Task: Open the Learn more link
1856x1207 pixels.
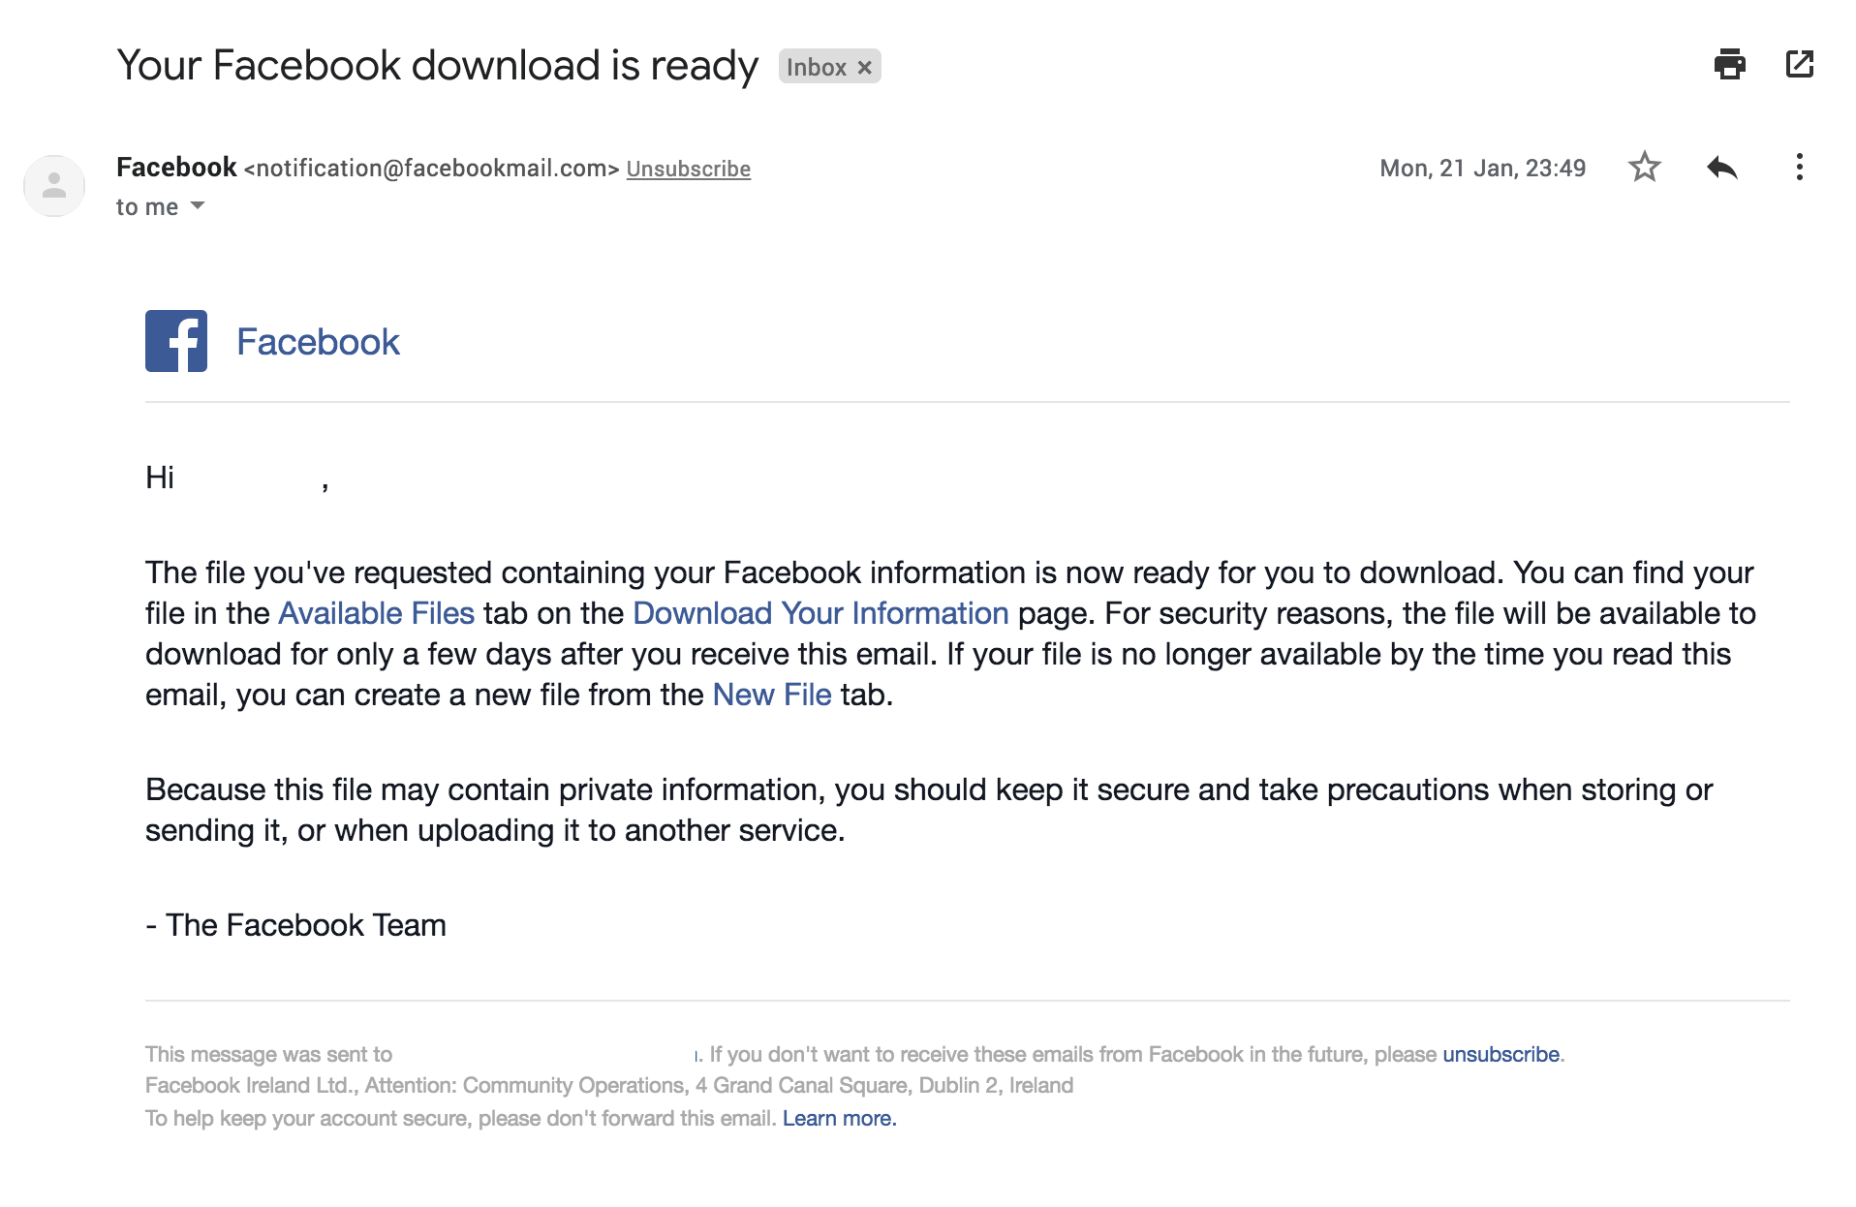Action: pyautogui.click(x=840, y=1118)
